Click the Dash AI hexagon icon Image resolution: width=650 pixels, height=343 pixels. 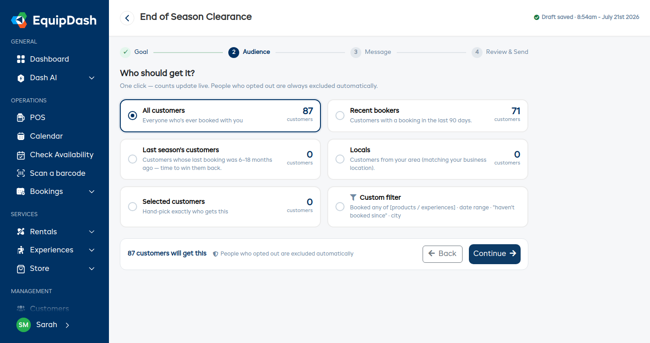[20, 78]
